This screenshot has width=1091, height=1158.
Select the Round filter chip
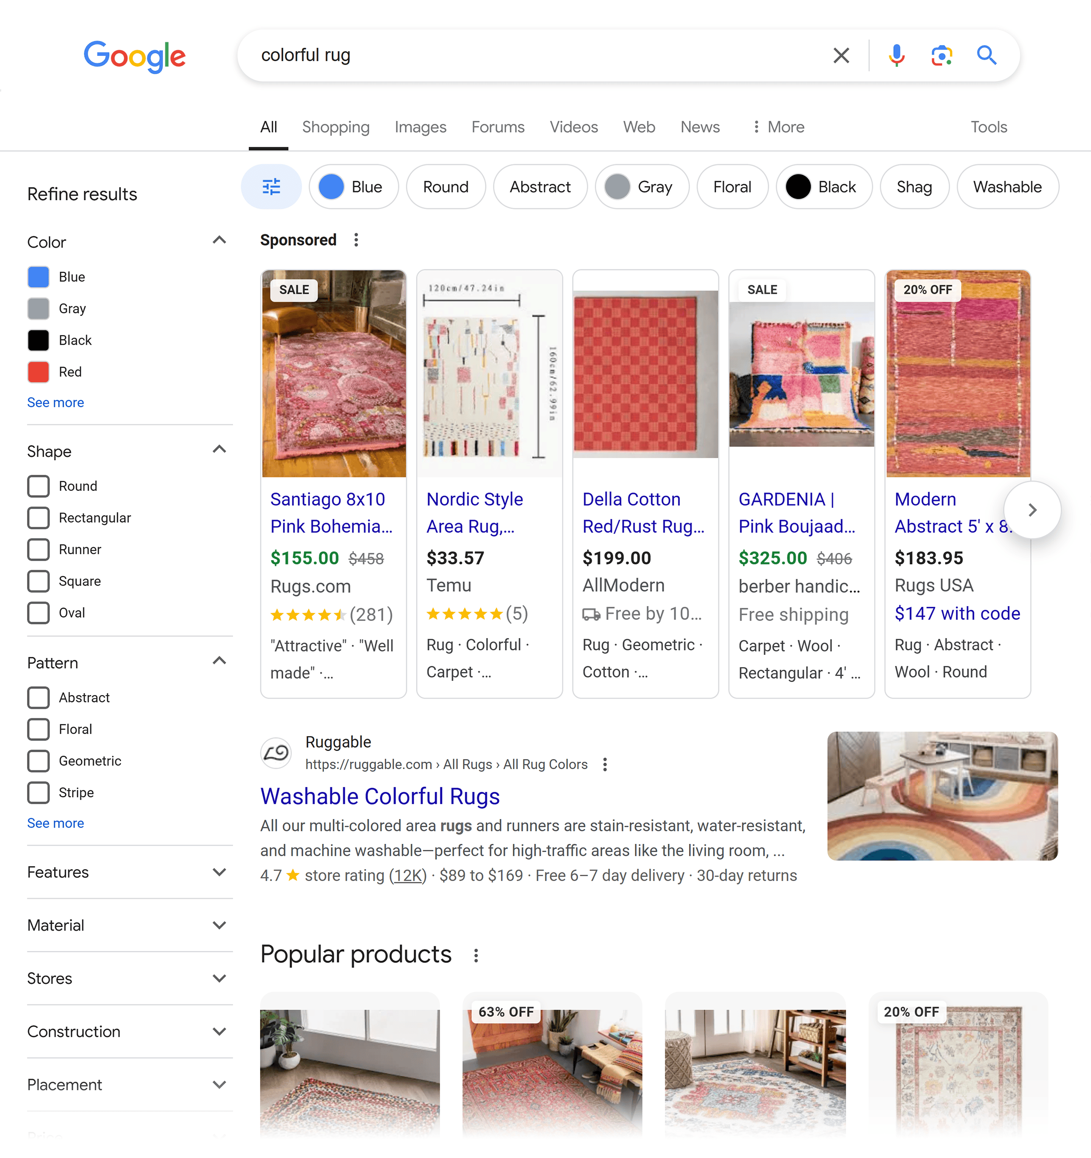pyautogui.click(x=446, y=187)
